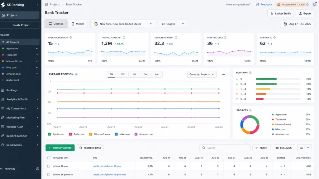Viewport: 319px width, 179px height.
Task: Click the Feedback megaphone icon
Action: [x=257, y=4]
